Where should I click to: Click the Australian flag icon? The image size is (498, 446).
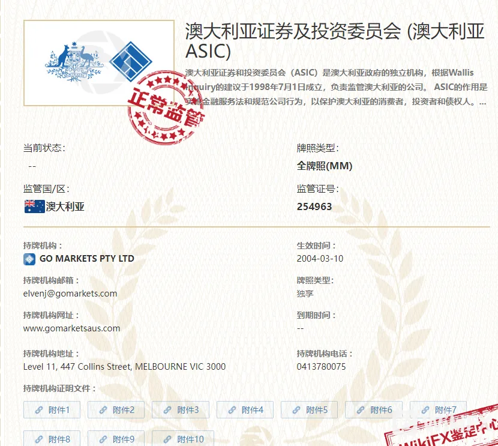pos(34,206)
